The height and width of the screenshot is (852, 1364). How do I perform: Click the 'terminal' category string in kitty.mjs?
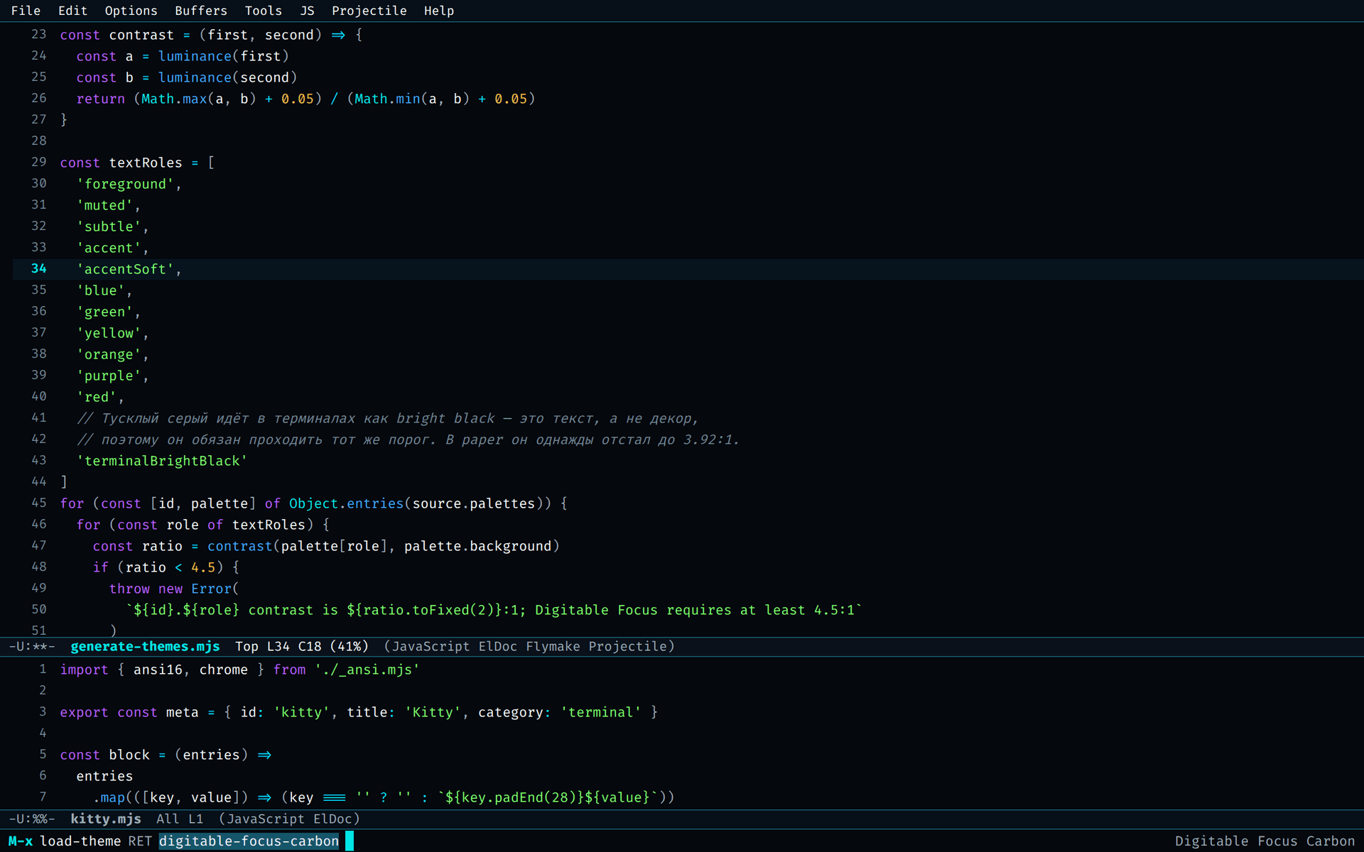click(601, 712)
